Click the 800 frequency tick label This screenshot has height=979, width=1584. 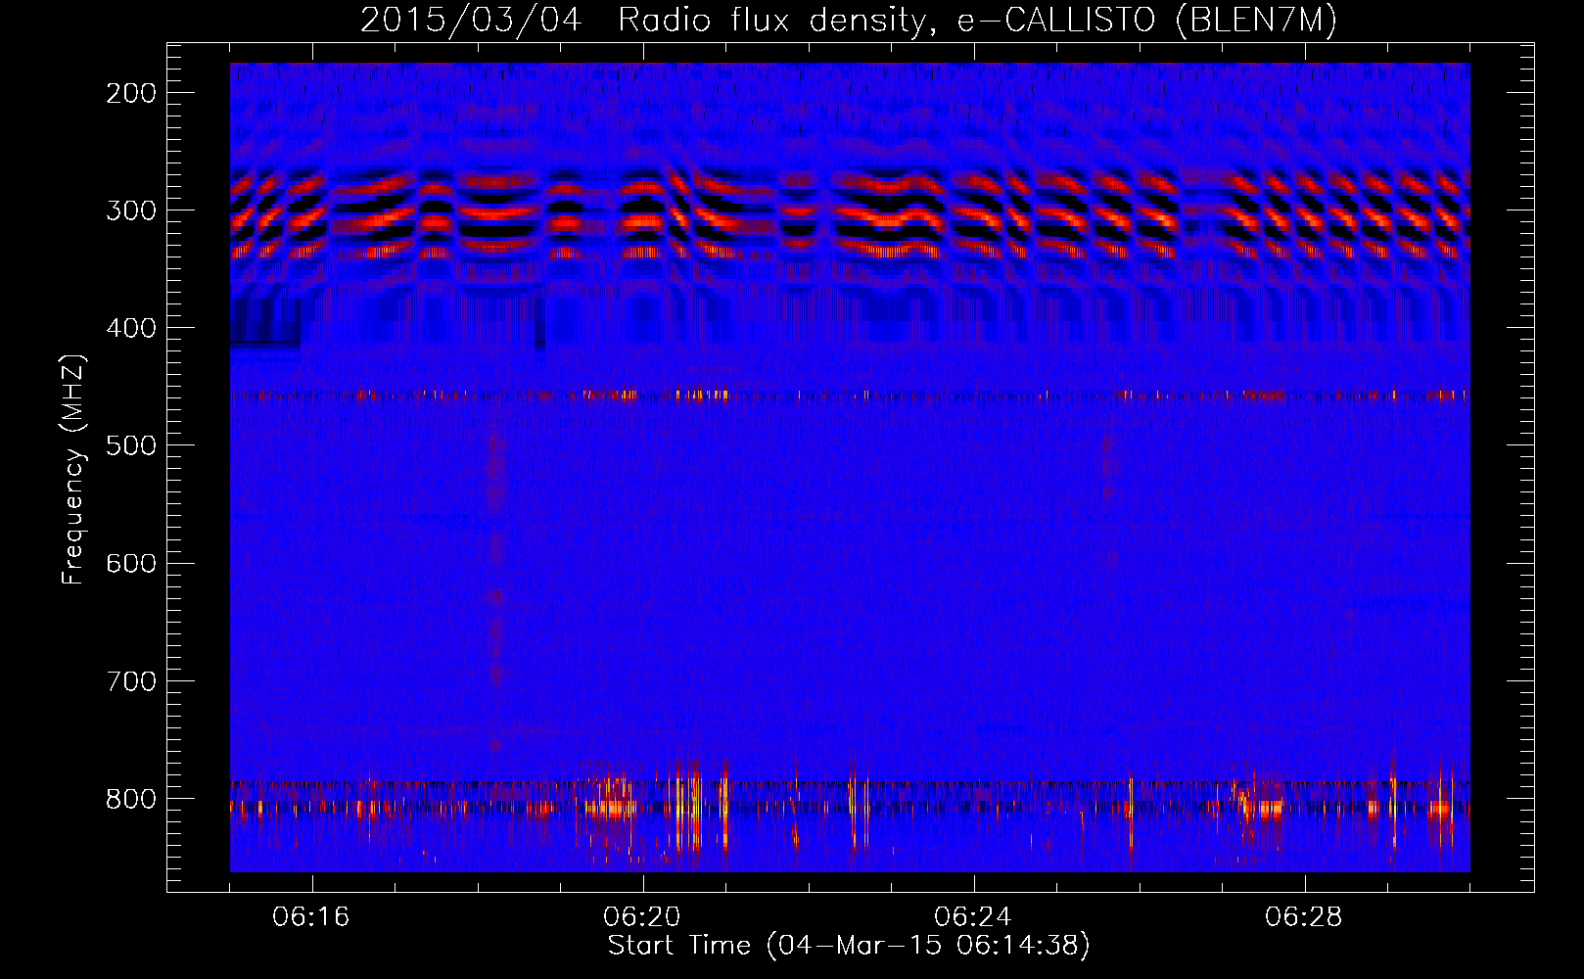click(x=131, y=798)
